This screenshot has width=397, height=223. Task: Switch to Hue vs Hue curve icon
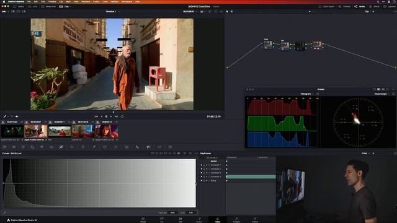tap(157, 154)
